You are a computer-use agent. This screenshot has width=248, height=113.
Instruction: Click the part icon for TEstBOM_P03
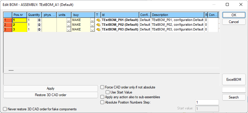pos(98,30)
